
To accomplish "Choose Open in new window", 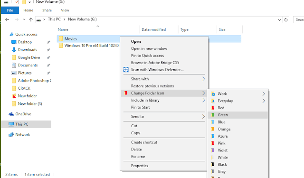I will [x=164, y=48].
